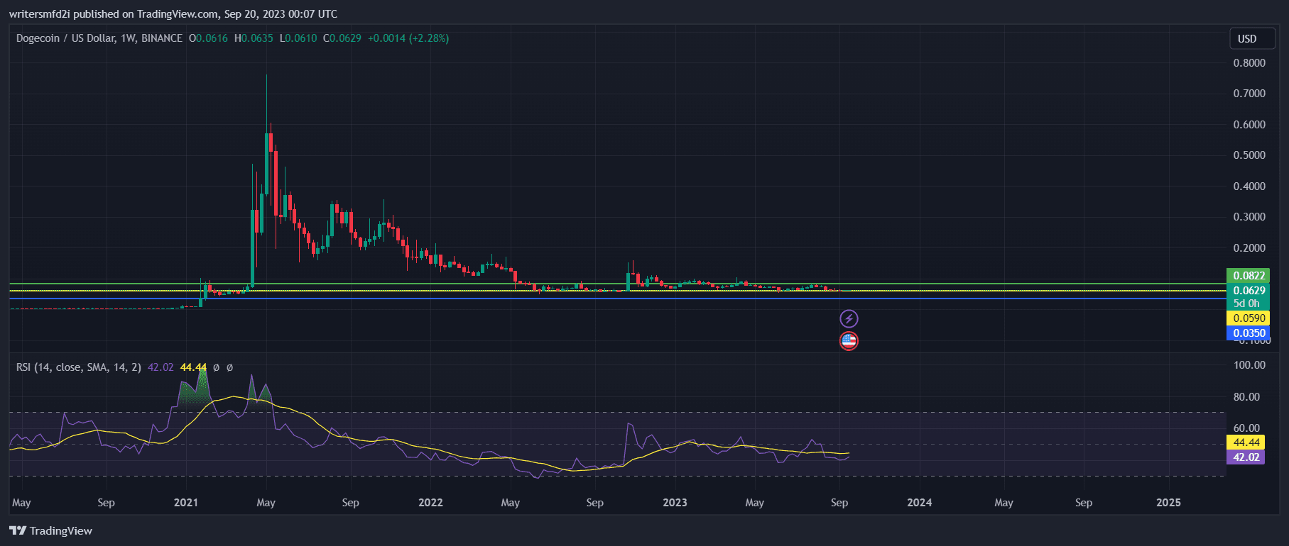Image resolution: width=1289 pixels, height=546 pixels.
Task: Open the USD currency selector
Action: pos(1247,39)
